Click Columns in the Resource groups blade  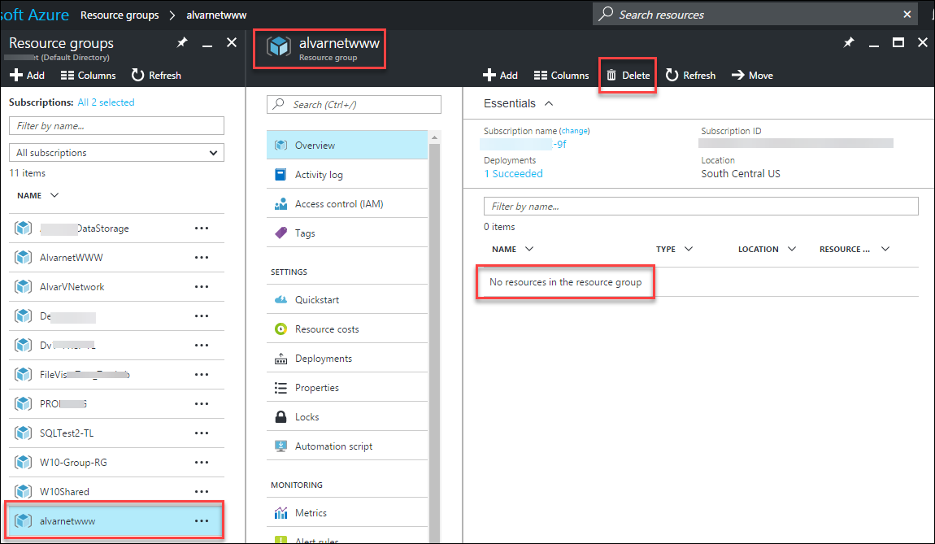pyautogui.click(x=89, y=75)
